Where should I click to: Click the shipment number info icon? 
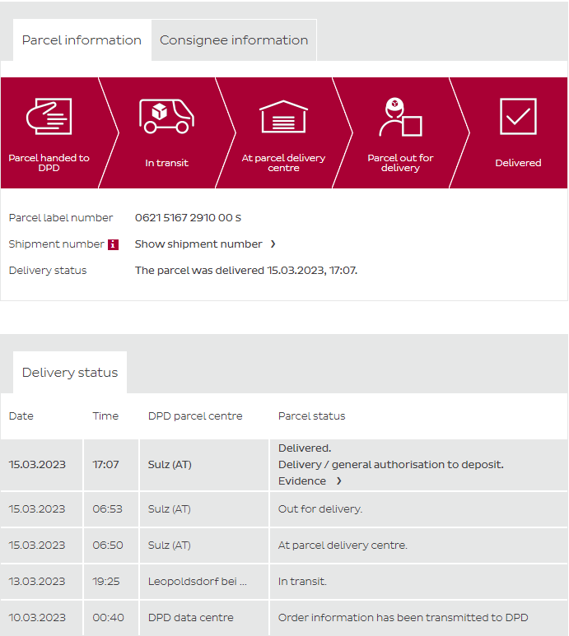tap(114, 244)
